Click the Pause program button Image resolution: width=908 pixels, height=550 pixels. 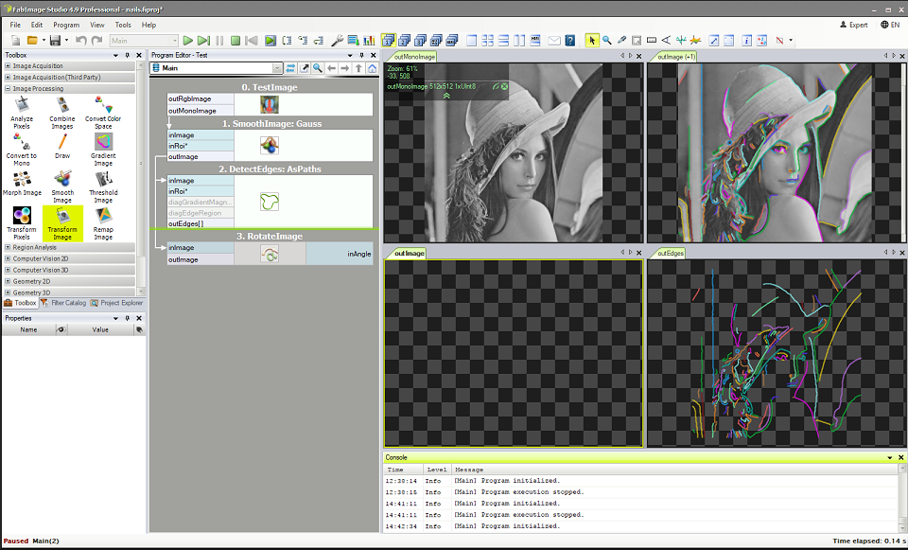(x=219, y=41)
